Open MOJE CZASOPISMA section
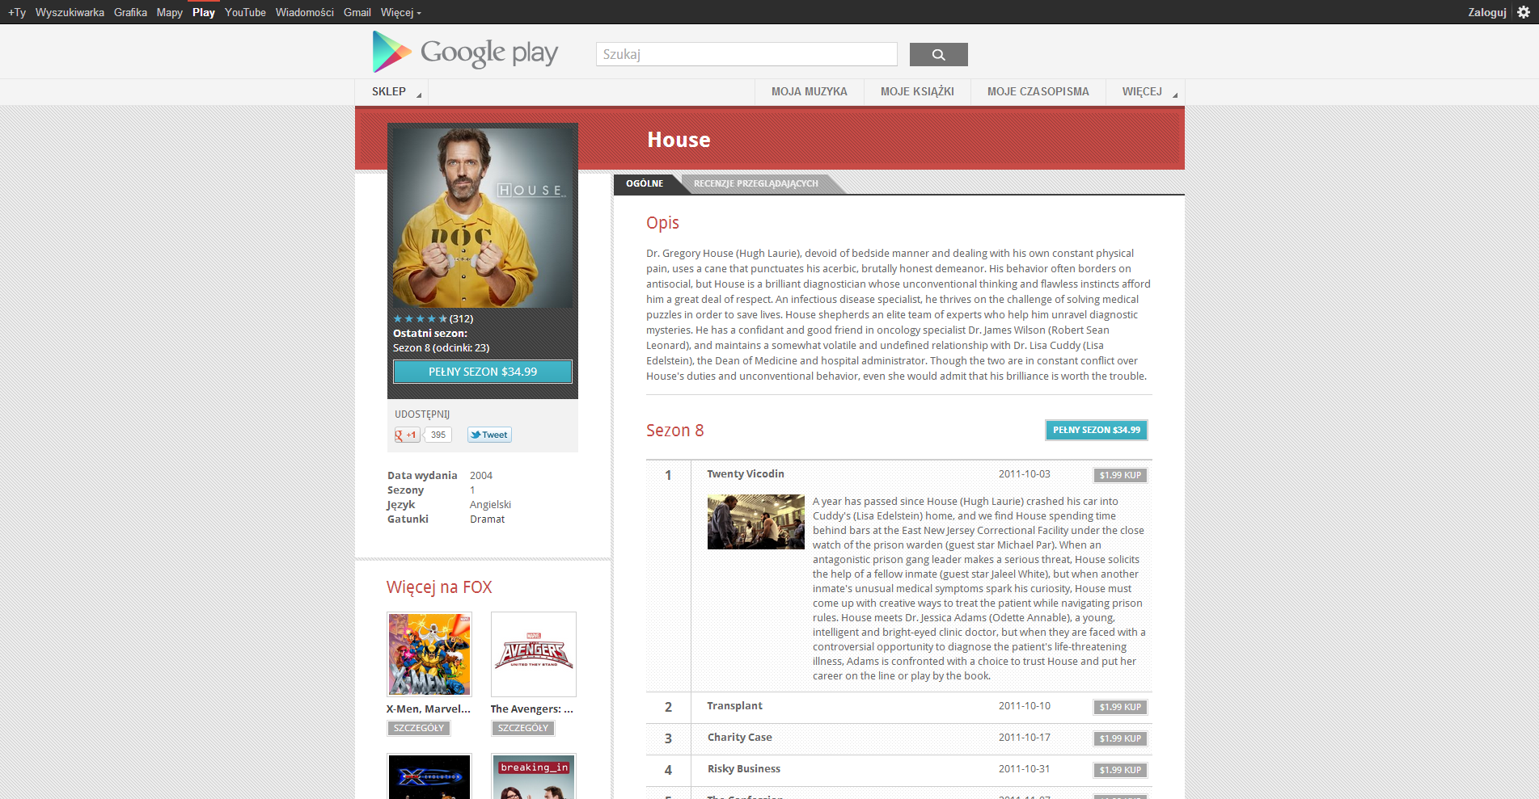 coord(1038,92)
